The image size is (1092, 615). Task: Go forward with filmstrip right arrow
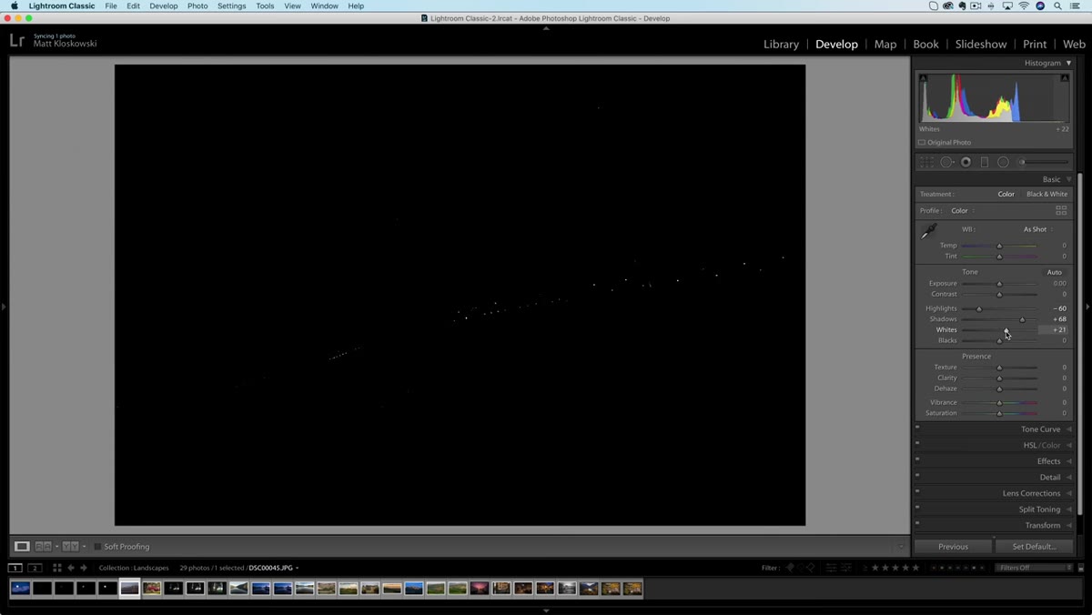tap(84, 568)
